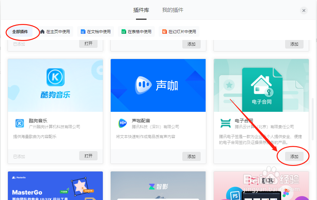The width and height of the screenshot is (317, 200).
Task: Click the pink design plugin banner with PS icon
Action: click(x=261, y=186)
